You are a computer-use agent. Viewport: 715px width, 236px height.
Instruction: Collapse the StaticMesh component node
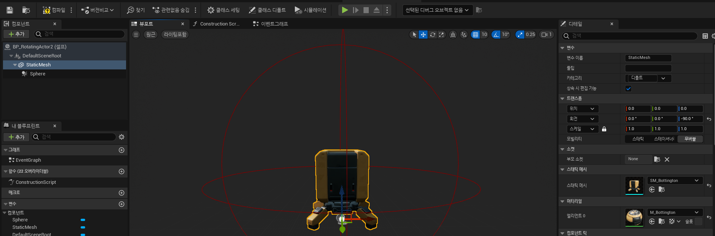click(x=15, y=65)
